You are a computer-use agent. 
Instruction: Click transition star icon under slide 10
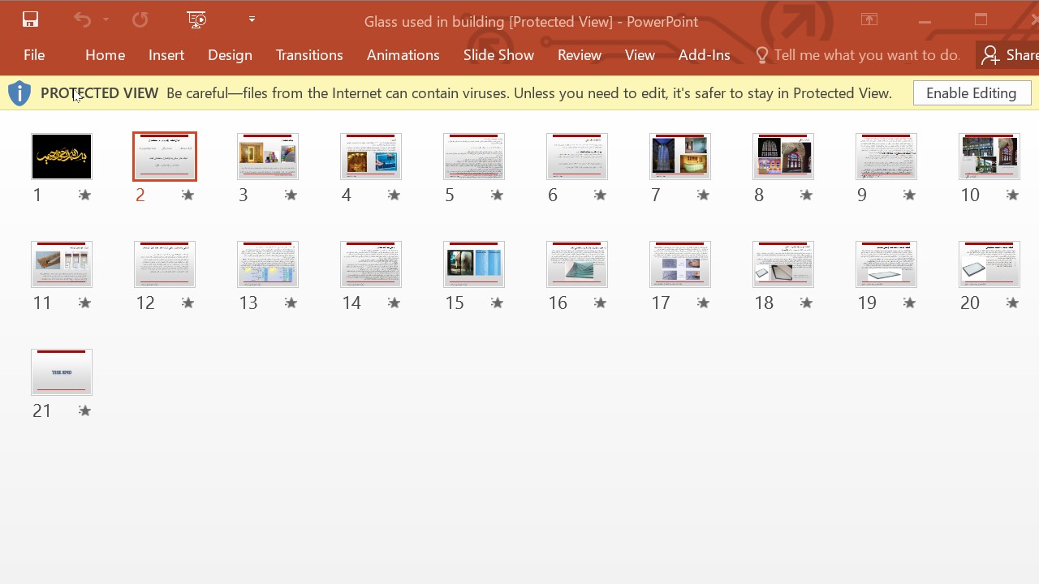point(1012,195)
